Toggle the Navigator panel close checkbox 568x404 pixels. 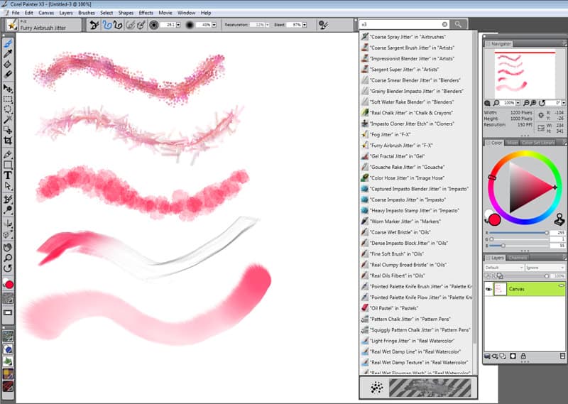coord(488,44)
